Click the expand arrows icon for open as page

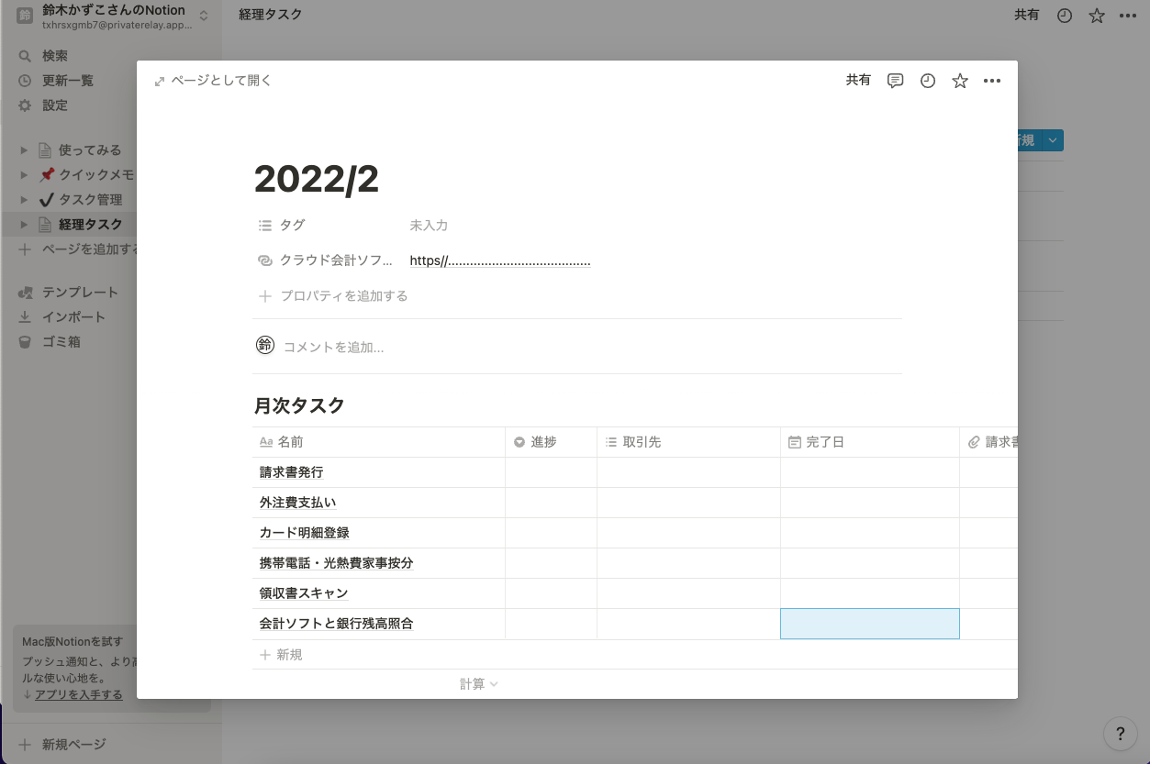[x=160, y=81]
